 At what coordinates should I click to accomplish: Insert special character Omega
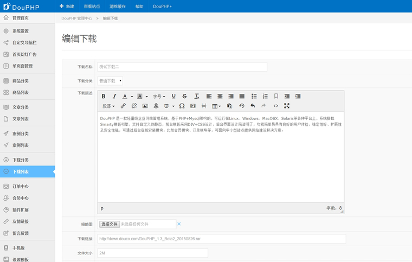point(182,106)
